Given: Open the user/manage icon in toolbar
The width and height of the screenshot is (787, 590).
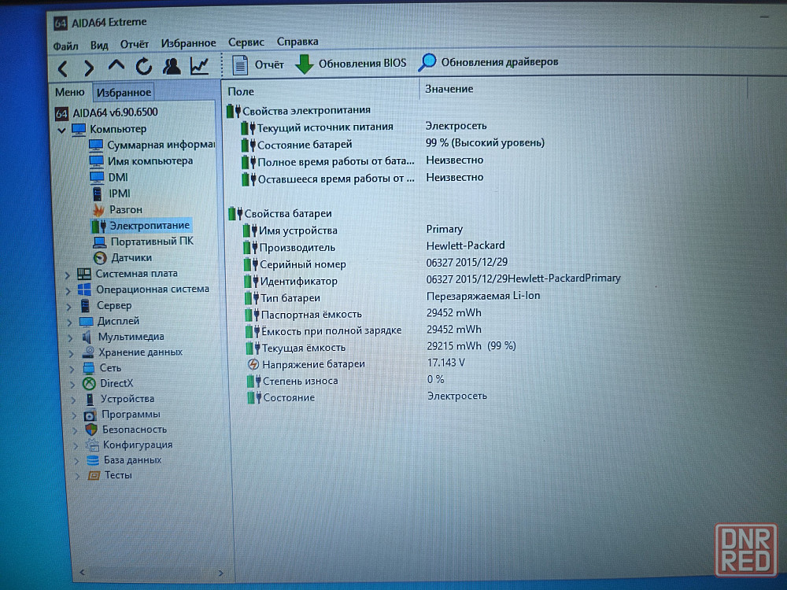Looking at the screenshot, I should (x=171, y=66).
